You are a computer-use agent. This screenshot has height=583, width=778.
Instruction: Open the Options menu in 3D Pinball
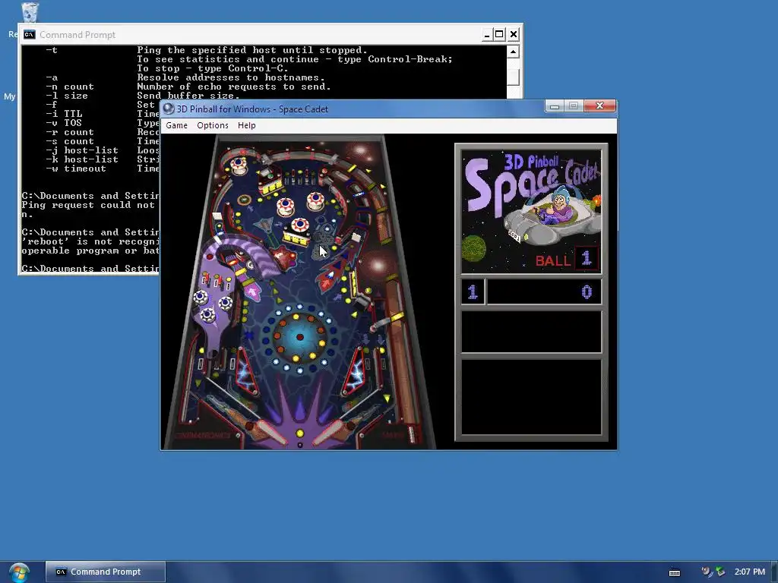tap(213, 125)
